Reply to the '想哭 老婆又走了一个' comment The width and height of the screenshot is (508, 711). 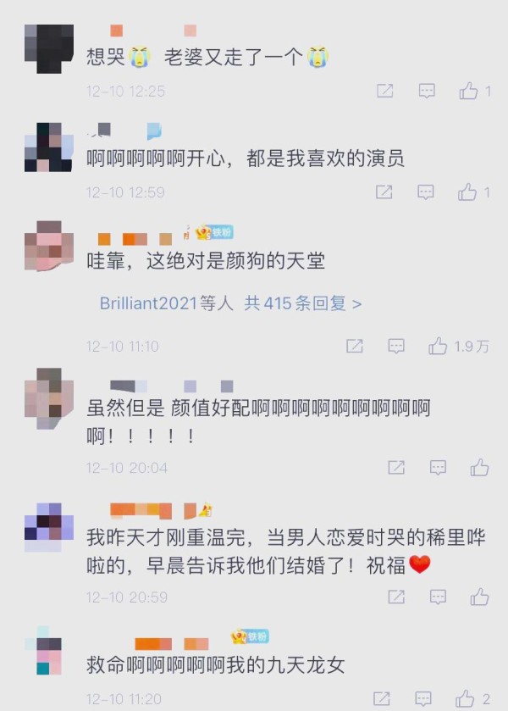(427, 92)
